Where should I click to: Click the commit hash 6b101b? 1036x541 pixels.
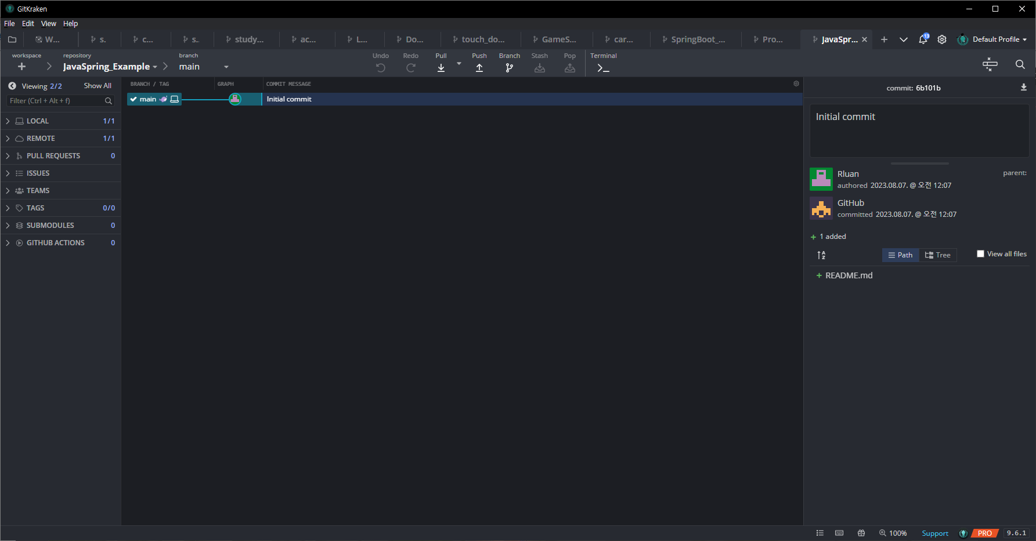click(928, 88)
